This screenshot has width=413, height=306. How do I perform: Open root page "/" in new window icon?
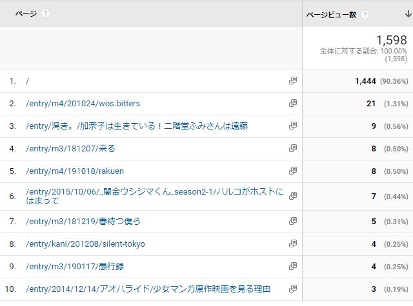pos(293,81)
